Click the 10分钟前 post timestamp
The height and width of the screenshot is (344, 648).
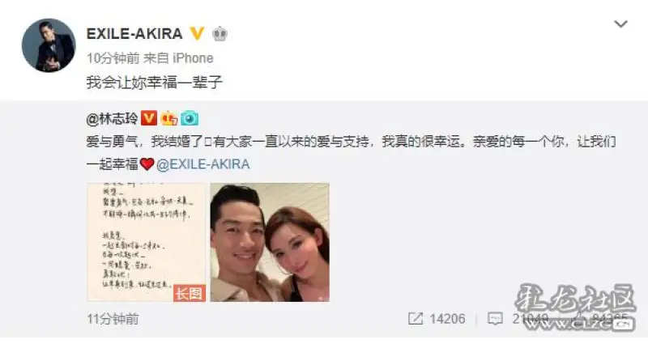coord(113,58)
